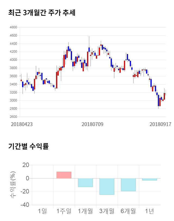This screenshot has height=221, width=174.
Task: Select the 1개월 axis label
Action: (85, 211)
